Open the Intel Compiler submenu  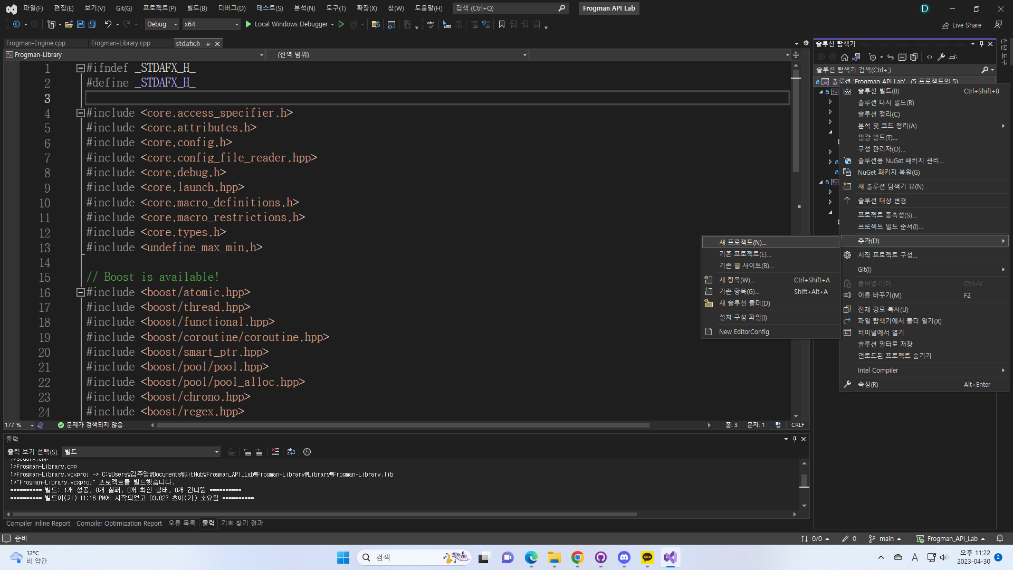pyautogui.click(x=924, y=370)
